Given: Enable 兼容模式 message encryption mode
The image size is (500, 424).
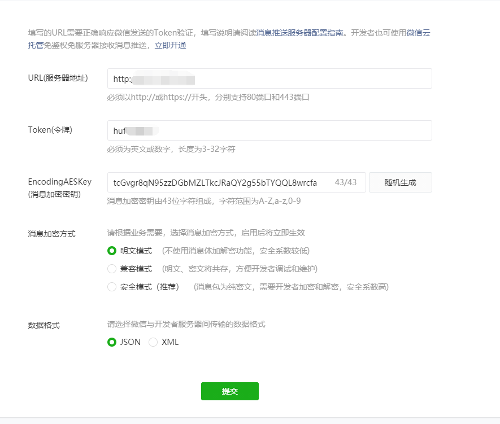Looking at the screenshot, I should point(111,268).
